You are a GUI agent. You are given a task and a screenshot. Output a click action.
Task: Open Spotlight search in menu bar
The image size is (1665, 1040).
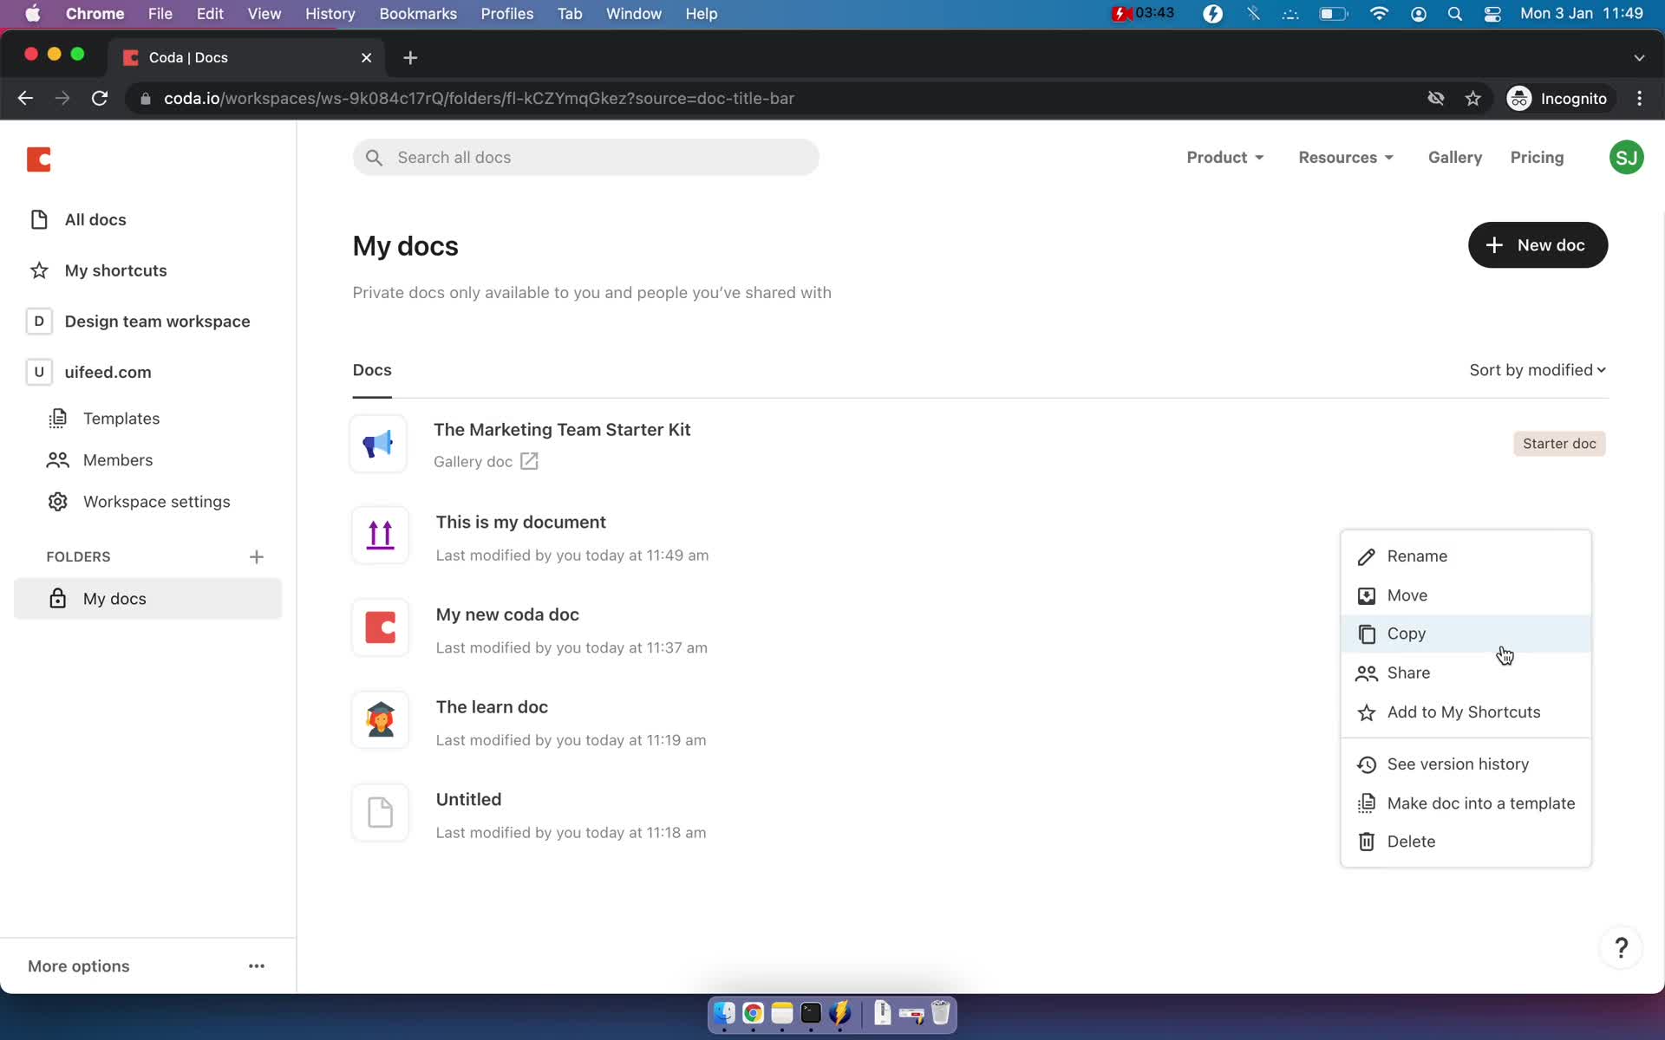[1455, 14]
